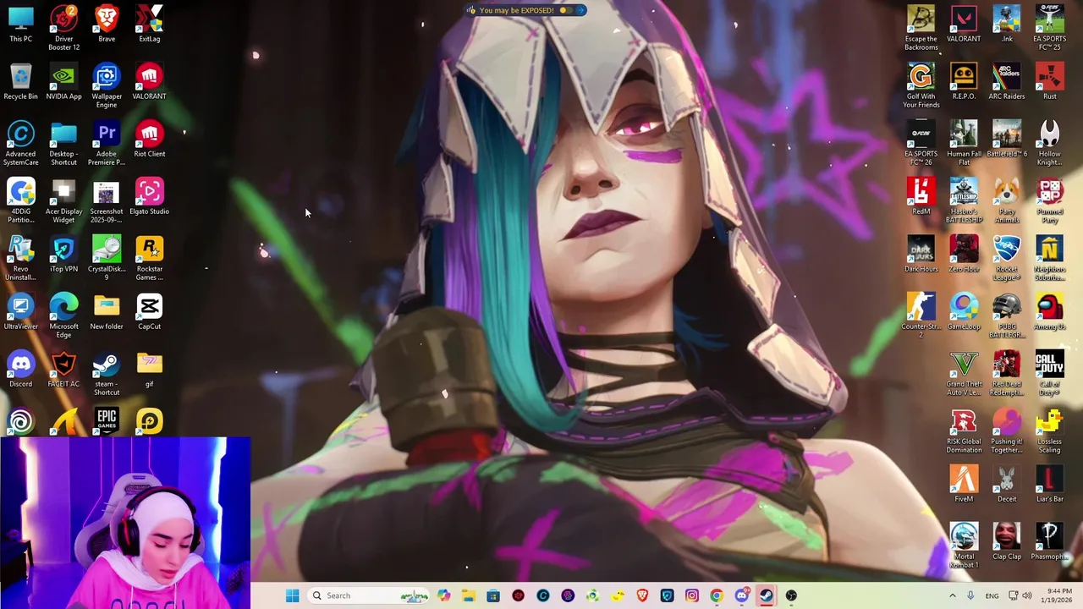Open Mortal Kombat 1 shortcut
The height and width of the screenshot is (609, 1083).
coord(964,546)
